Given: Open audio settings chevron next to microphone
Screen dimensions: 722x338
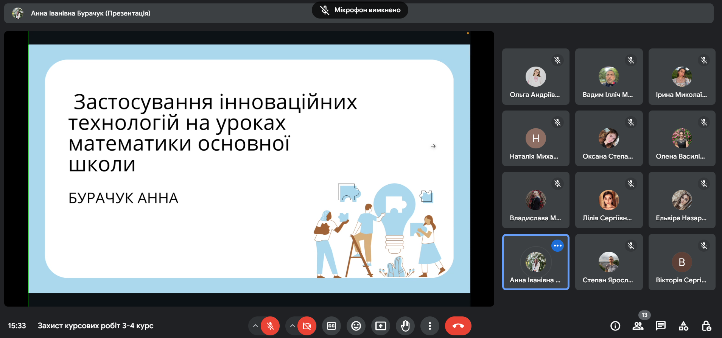Looking at the screenshot, I should [x=255, y=326].
